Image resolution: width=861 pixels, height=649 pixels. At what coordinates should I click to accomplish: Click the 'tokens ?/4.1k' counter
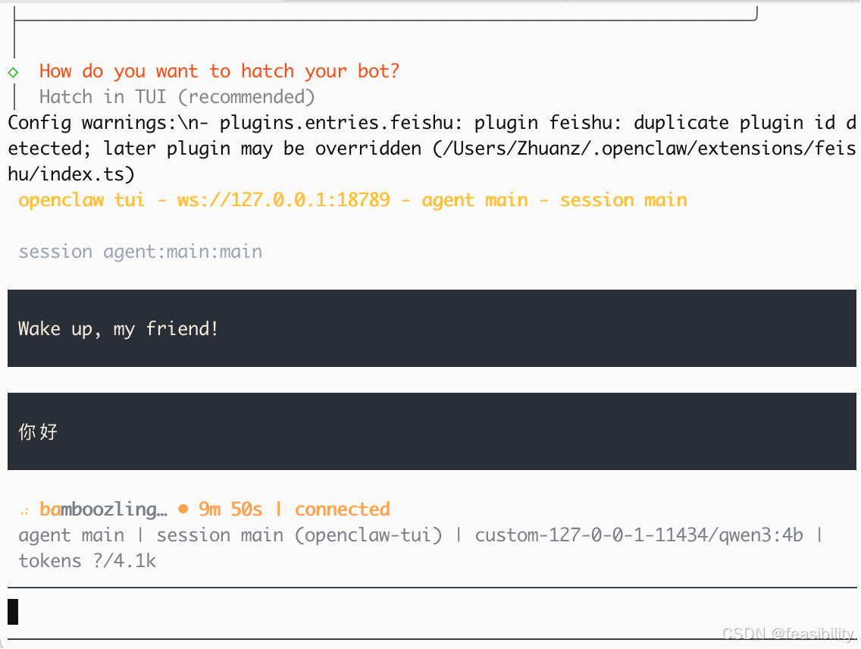click(87, 560)
